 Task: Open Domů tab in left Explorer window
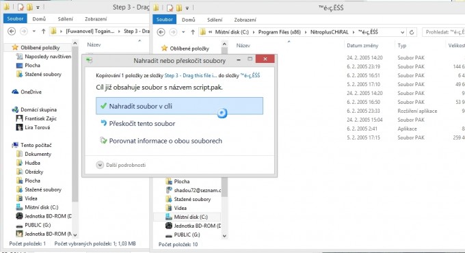[39, 18]
